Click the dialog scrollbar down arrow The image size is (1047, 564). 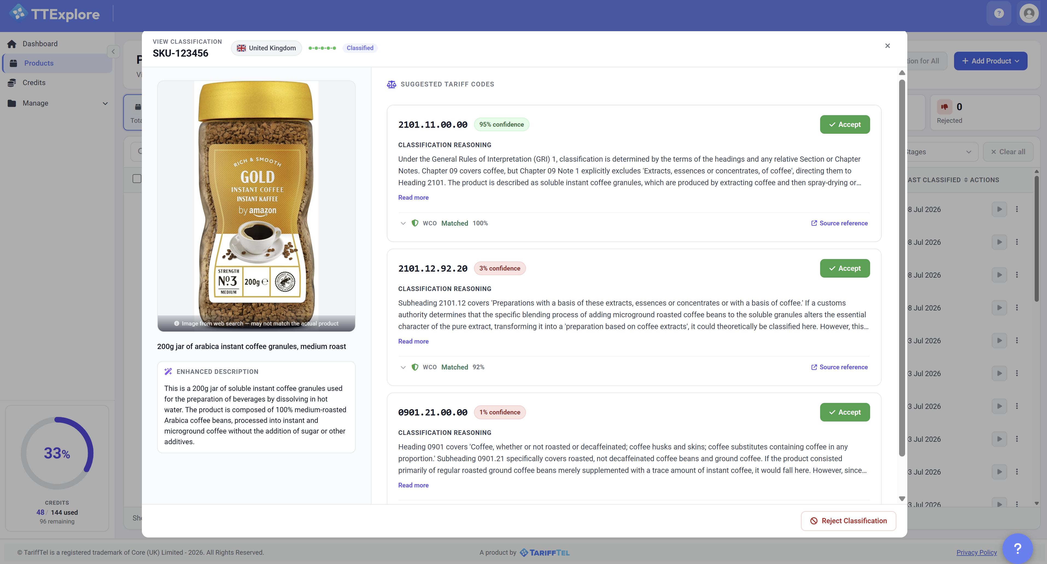(902, 499)
